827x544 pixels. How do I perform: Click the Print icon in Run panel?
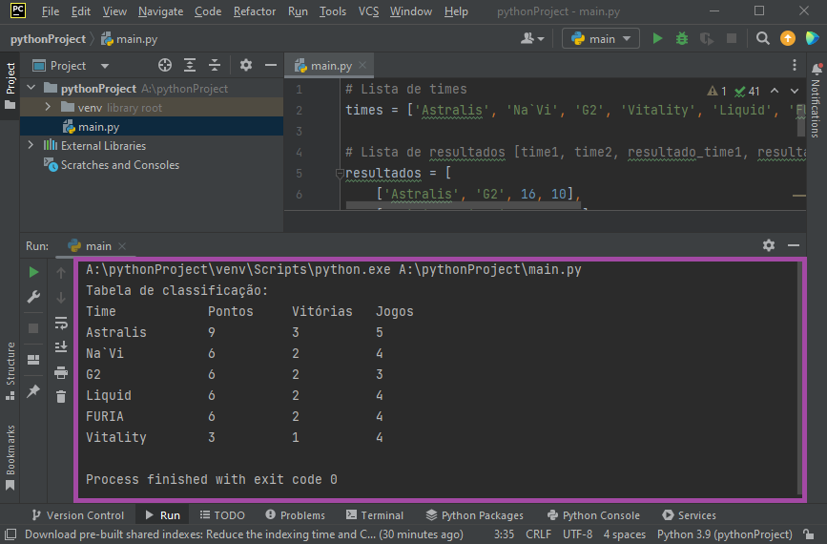pos(61,372)
